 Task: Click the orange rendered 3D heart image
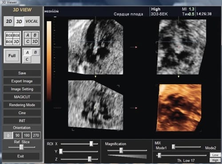click(x=179, y=108)
